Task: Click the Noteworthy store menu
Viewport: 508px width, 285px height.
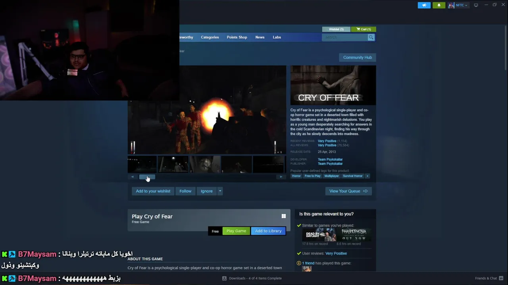Action: [x=186, y=37]
